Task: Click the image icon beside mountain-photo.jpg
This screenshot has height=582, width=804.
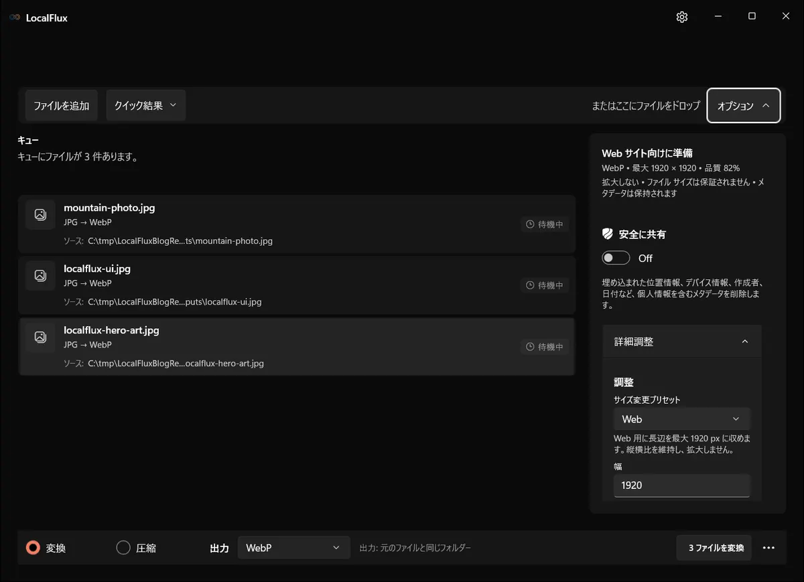Action: click(40, 215)
